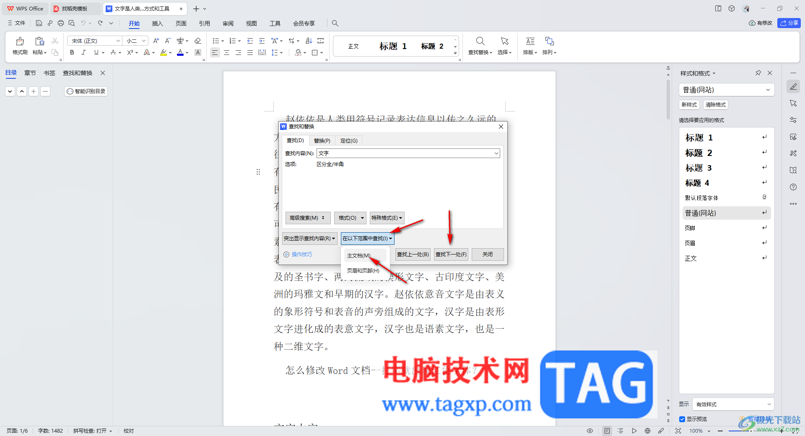Click the Paste icon
The height and width of the screenshot is (436, 805).
pyautogui.click(x=39, y=41)
